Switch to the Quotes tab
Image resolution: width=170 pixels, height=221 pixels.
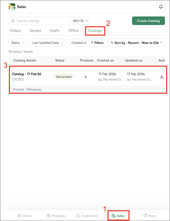point(35,31)
